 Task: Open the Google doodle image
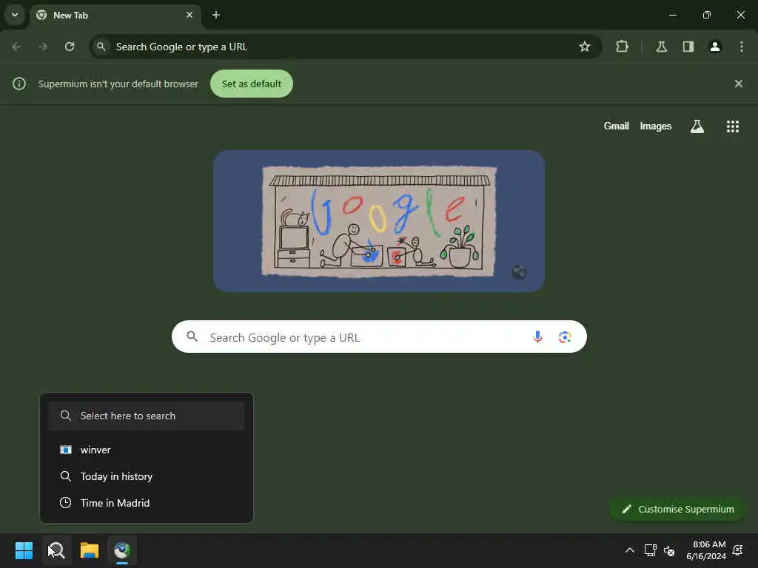click(x=379, y=221)
